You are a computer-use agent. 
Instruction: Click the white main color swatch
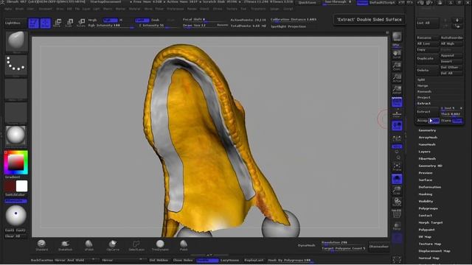coord(21,186)
